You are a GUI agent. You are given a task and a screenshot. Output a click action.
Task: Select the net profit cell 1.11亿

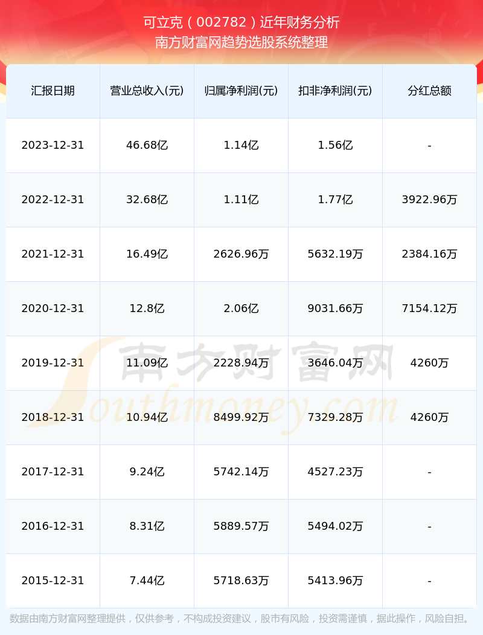(241, 200)
